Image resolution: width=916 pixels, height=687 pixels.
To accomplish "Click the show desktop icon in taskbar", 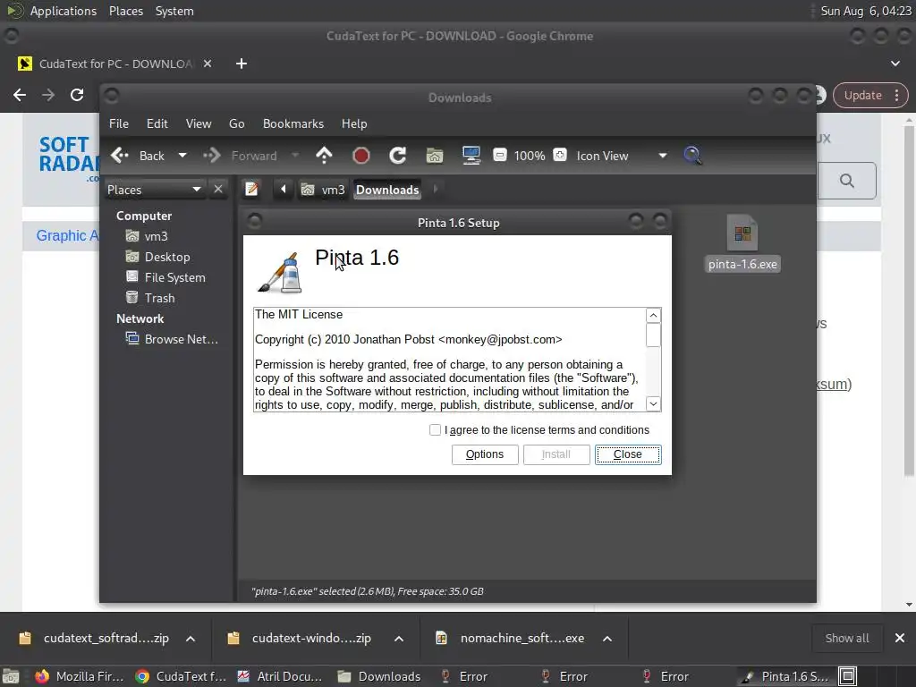I will 11,676.
